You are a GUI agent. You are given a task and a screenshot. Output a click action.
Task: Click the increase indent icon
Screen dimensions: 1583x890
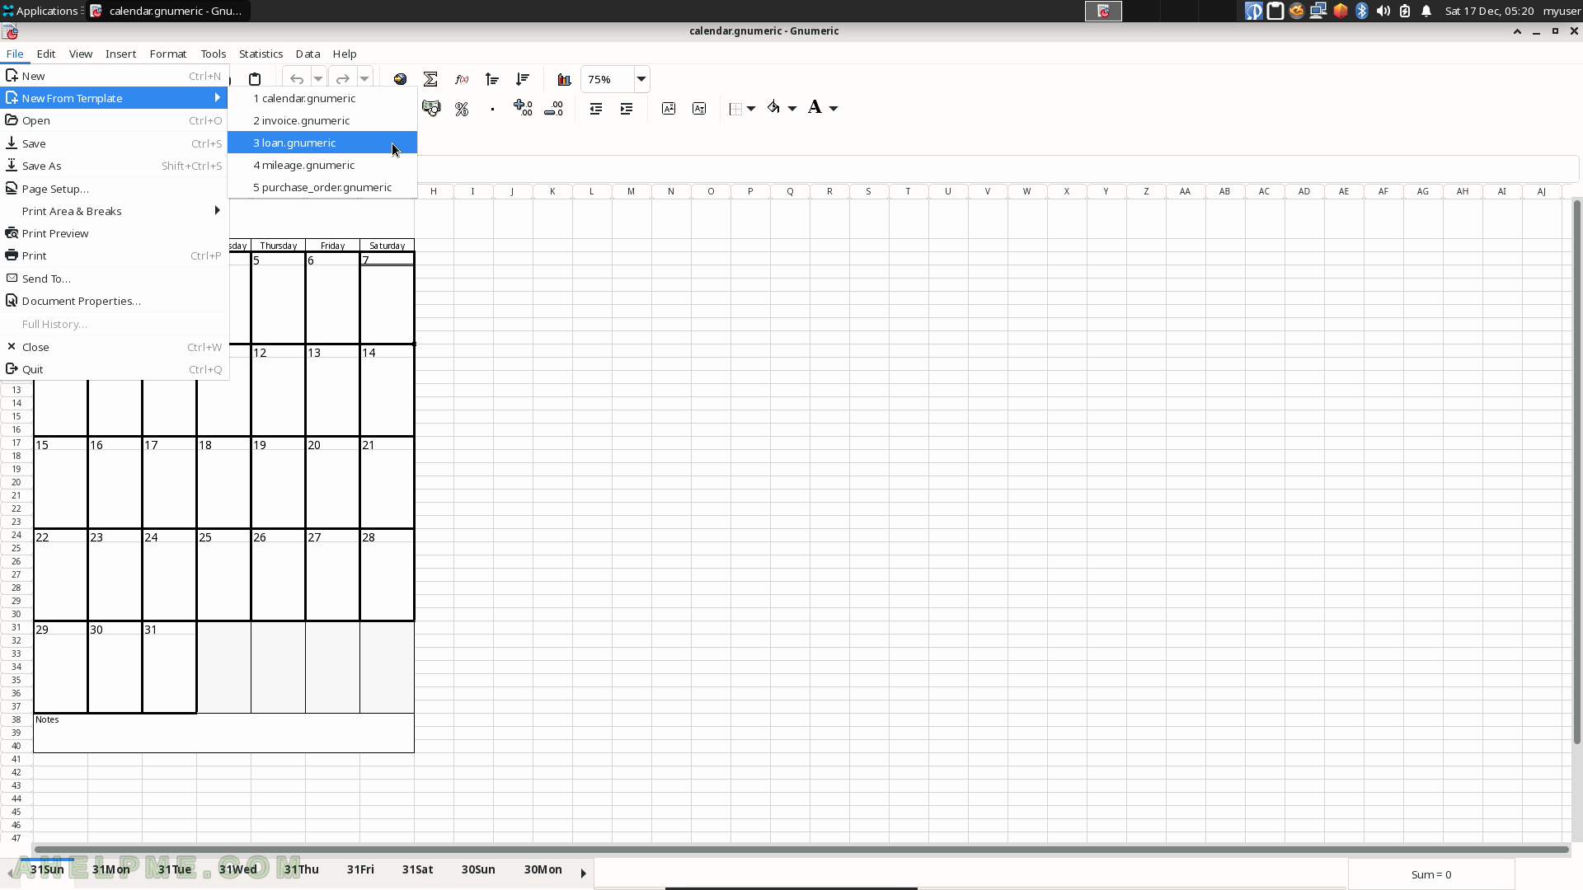click(x=627, y=108)
